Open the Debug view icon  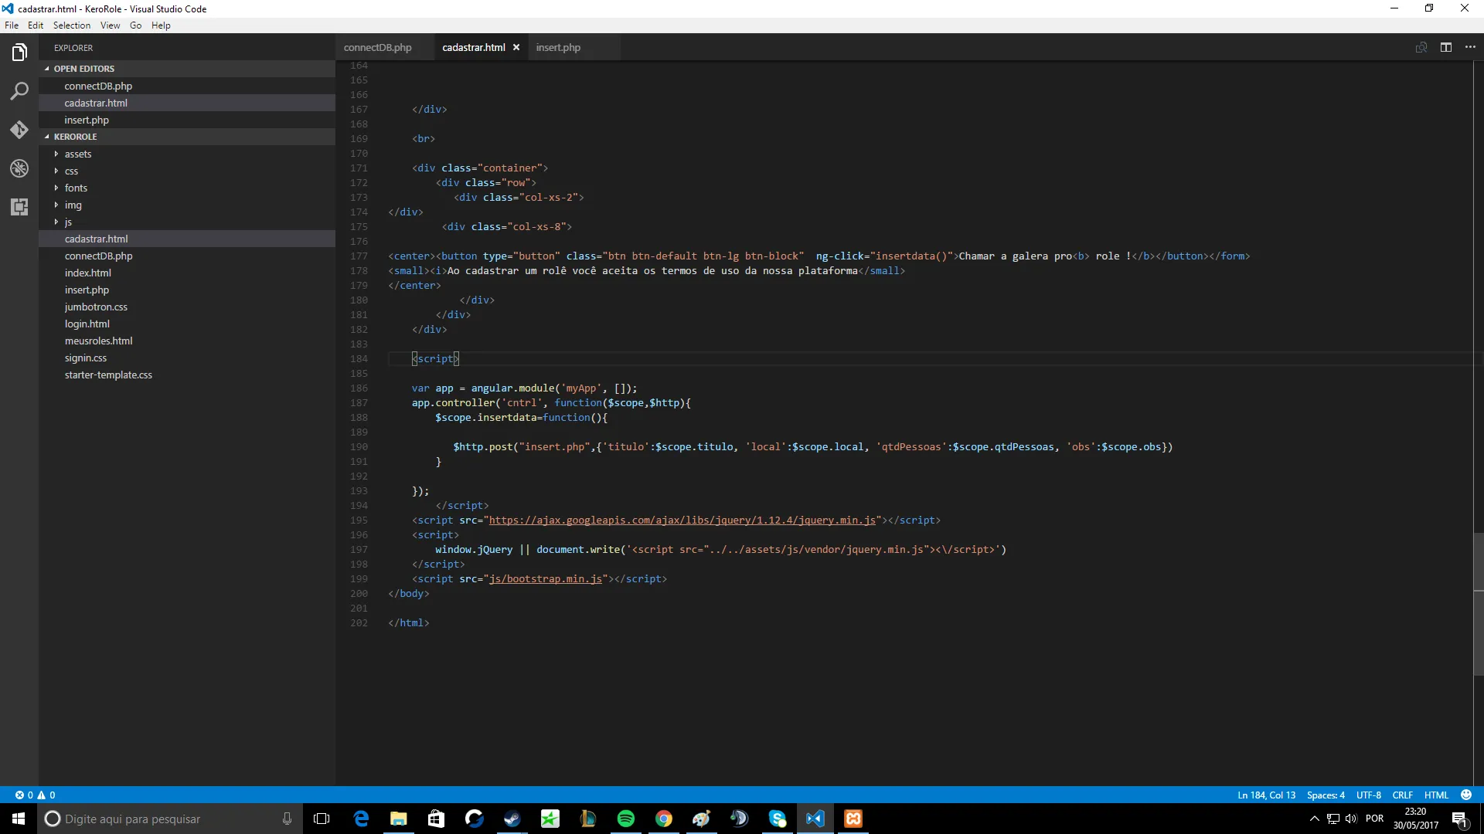click(19, 168)
